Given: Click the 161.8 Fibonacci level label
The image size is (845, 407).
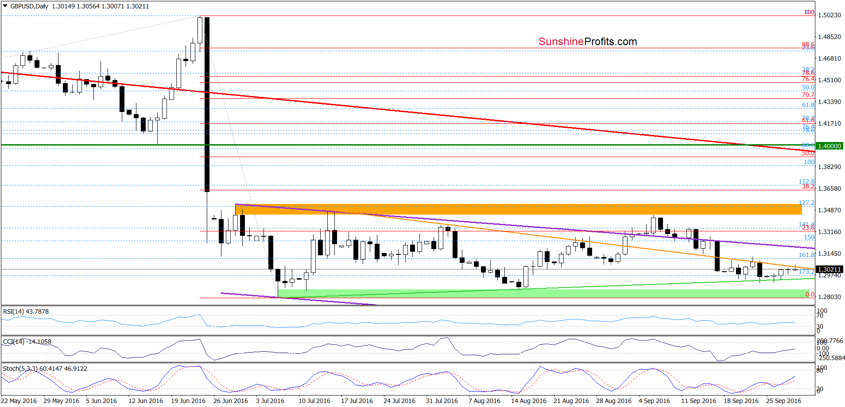Looking at the screenshot, I should click(x=806, y=255).
